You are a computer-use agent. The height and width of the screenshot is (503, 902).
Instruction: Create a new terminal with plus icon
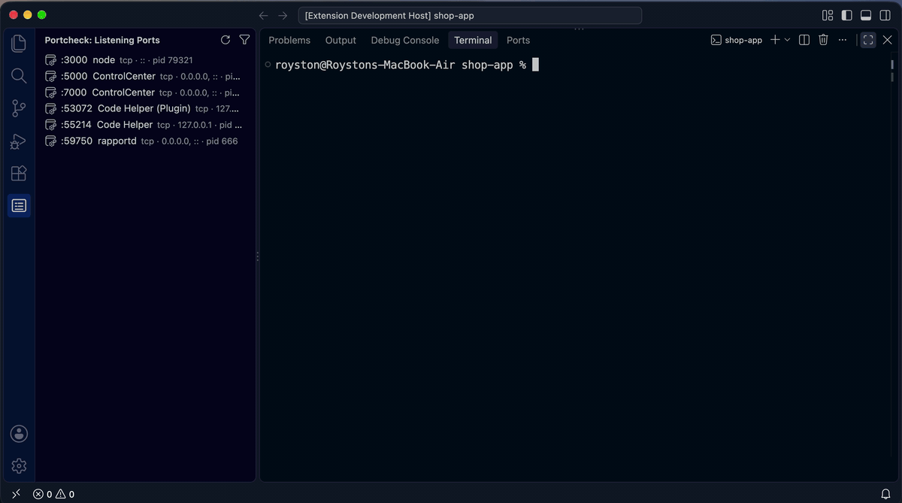click(775, 40)
